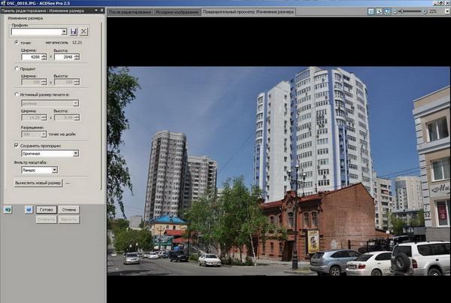Open the zoom level dropdown arrow near 22%
The height and width of the screenshot is (303, 451).
tap(447, 11)
